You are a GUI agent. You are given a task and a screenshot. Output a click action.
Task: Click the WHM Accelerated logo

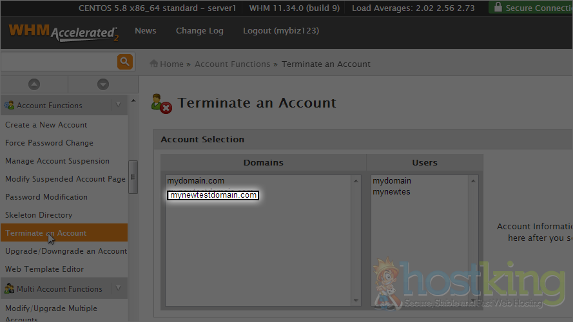63,32
